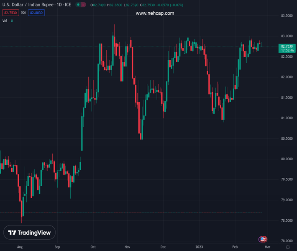Click the Oct label on the time axis
The image size is (297, 251).
93,247
